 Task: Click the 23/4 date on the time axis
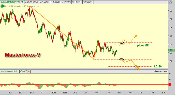click(119, 92)
